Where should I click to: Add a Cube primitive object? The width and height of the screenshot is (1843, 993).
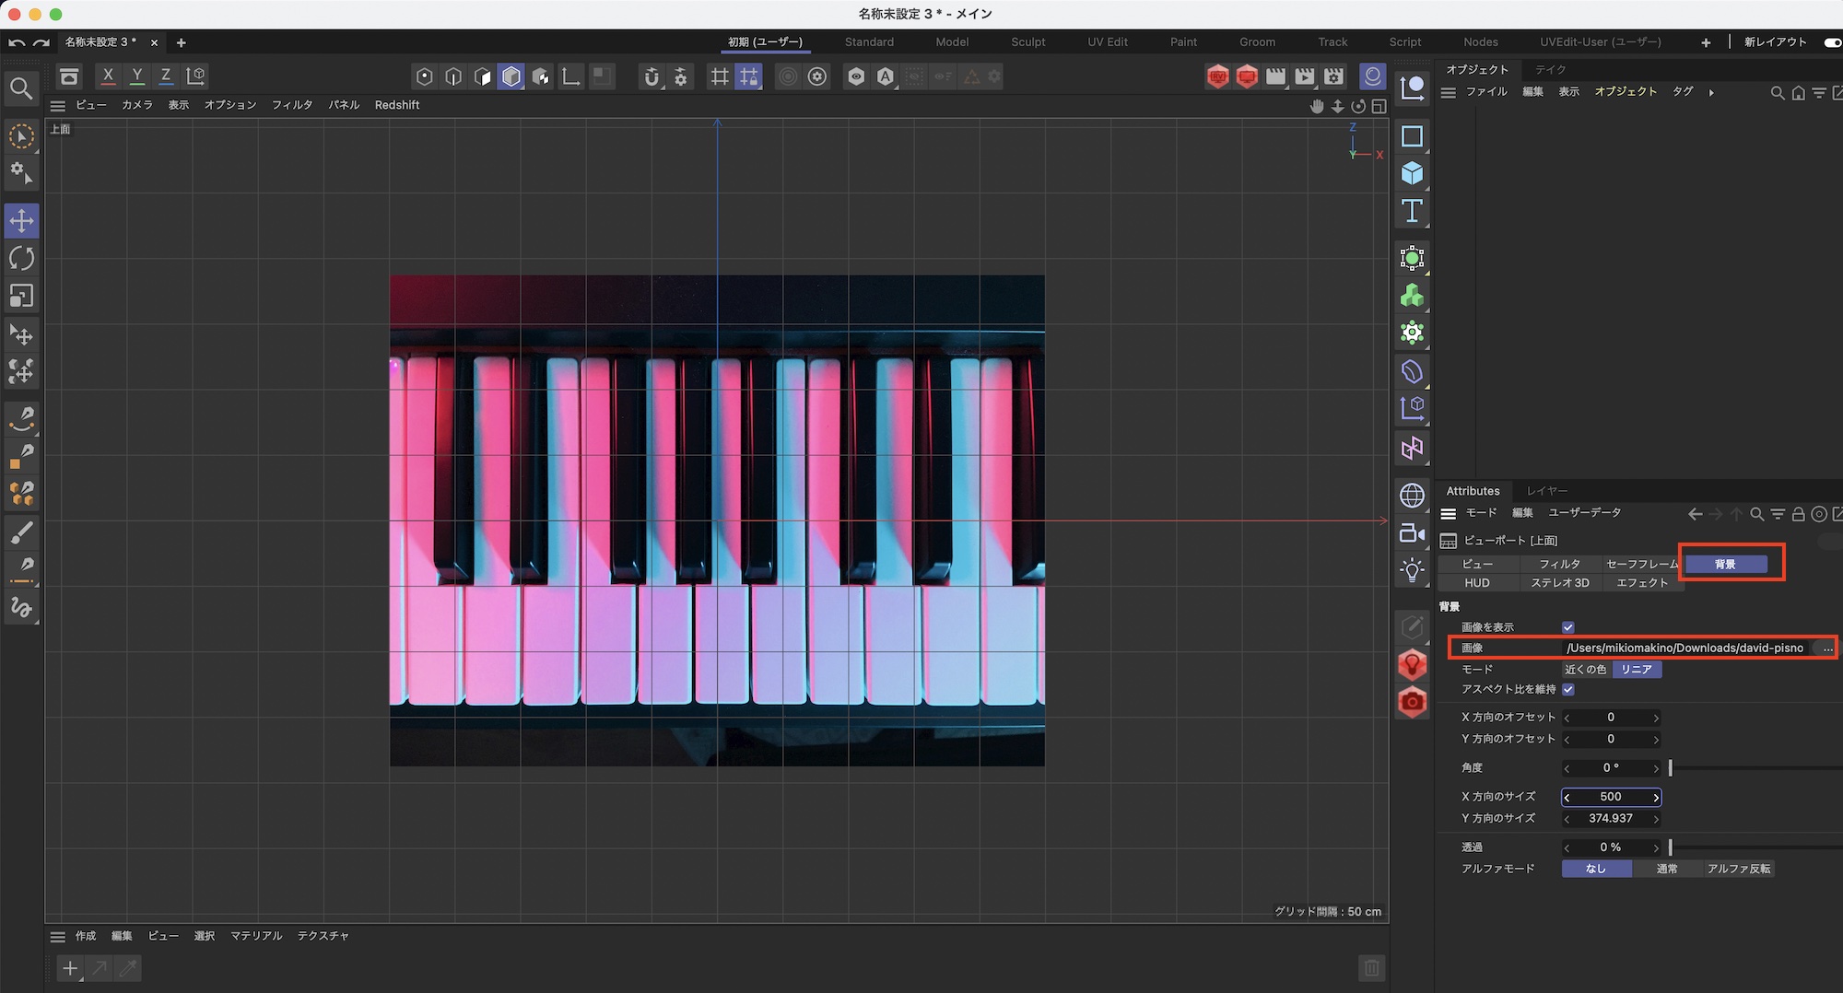tap(1412, 174)
